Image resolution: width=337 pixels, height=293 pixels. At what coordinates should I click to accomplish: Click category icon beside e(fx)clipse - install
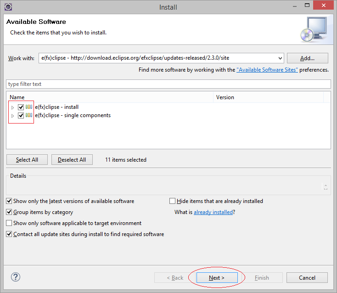[29, 107]
